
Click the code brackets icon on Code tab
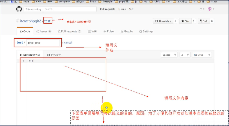click(21, 31)
